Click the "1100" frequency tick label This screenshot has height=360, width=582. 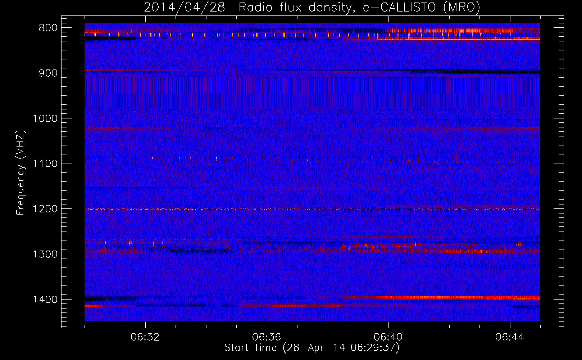(45, 163)
